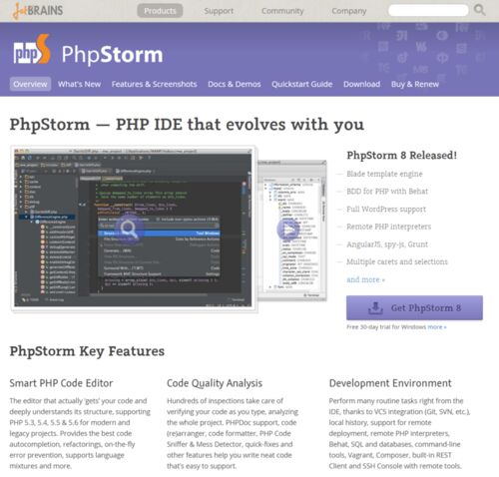Click 'Remote PHP interpreters' item
Screen dimensions: 499x477
[x=388, y=227]
